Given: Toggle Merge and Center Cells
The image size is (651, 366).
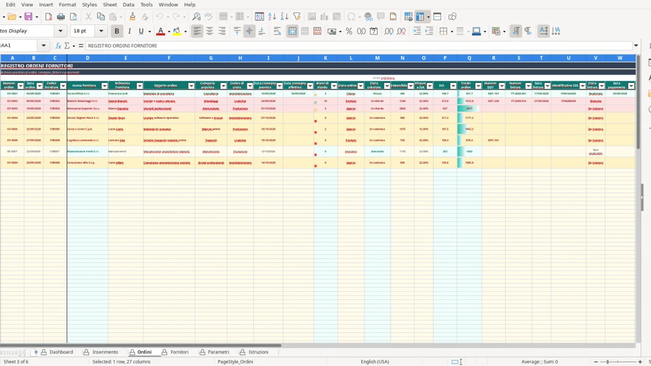Looking at the screenshot, I should pyautogui.click(x=292, y=31).
